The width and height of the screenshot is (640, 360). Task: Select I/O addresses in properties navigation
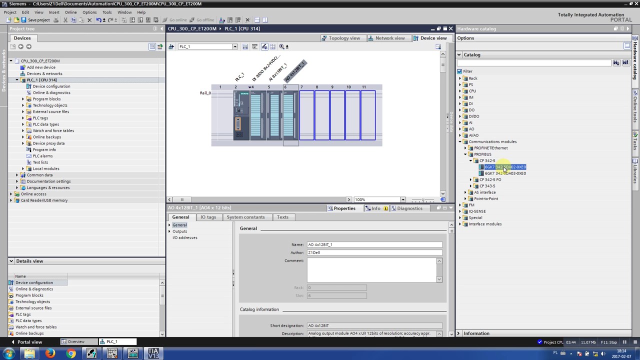point(185,238)
